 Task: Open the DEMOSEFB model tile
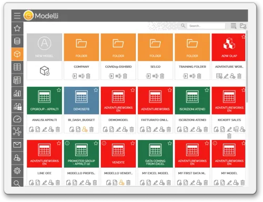(x=82, y=100)
